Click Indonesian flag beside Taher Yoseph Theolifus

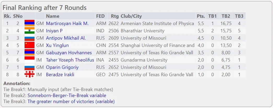pos(29,60)
